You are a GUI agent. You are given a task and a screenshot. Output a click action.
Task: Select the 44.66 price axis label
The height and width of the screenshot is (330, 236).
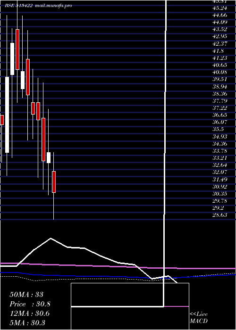220,15
